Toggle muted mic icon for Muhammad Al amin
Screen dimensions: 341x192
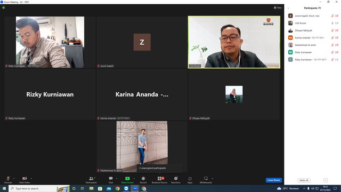point(332,45)
